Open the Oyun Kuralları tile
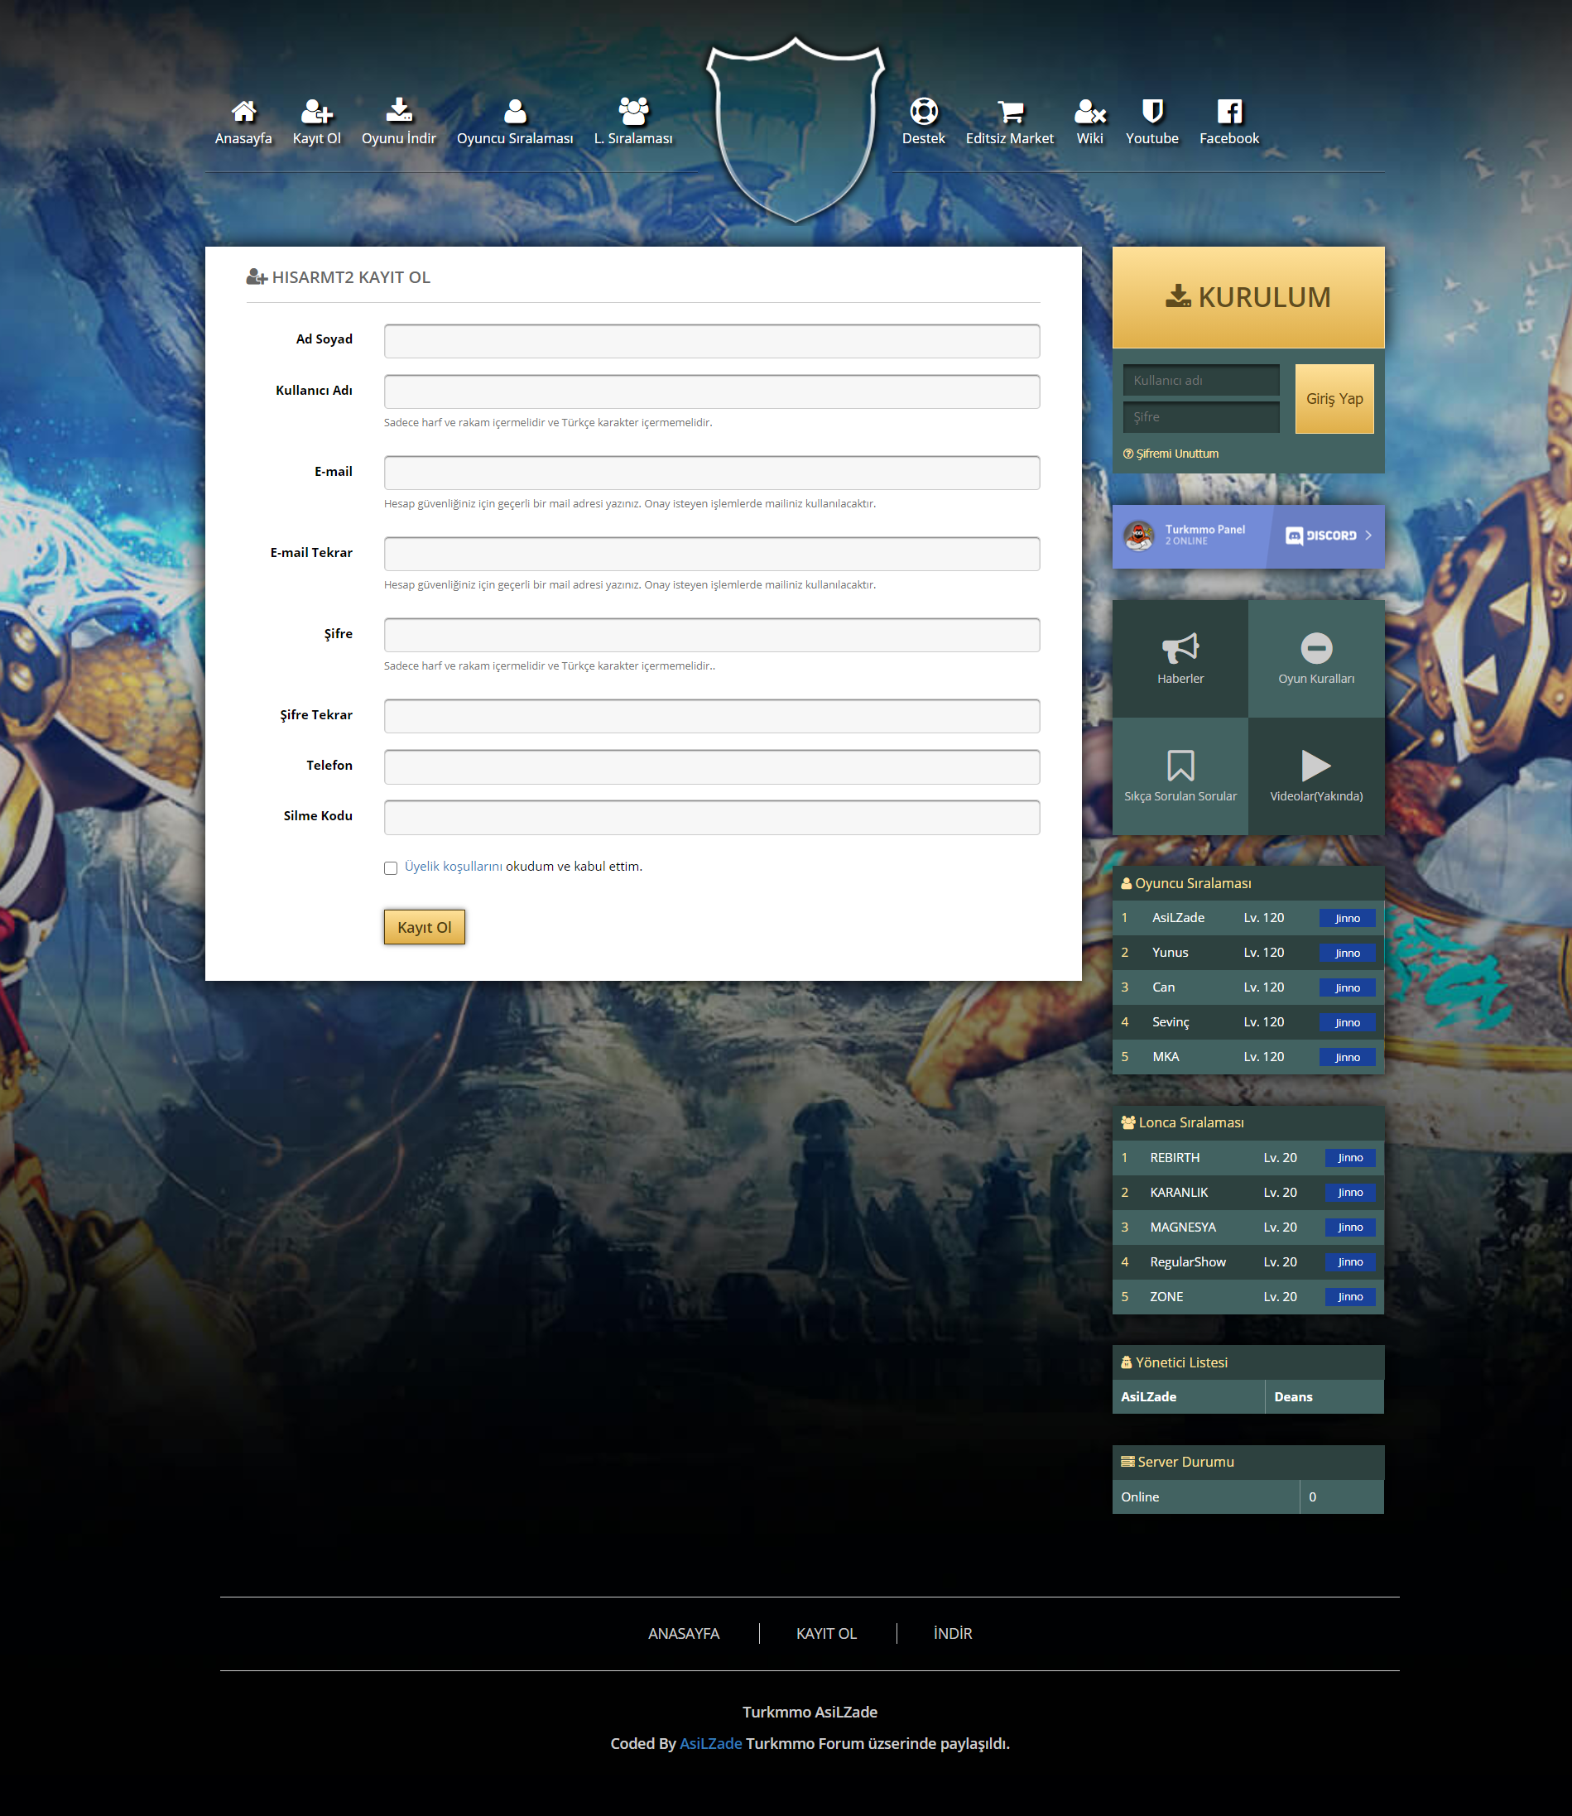Image resolution: width=1572 pixels, height=1816 pixels. click(x=1316, y=658)
